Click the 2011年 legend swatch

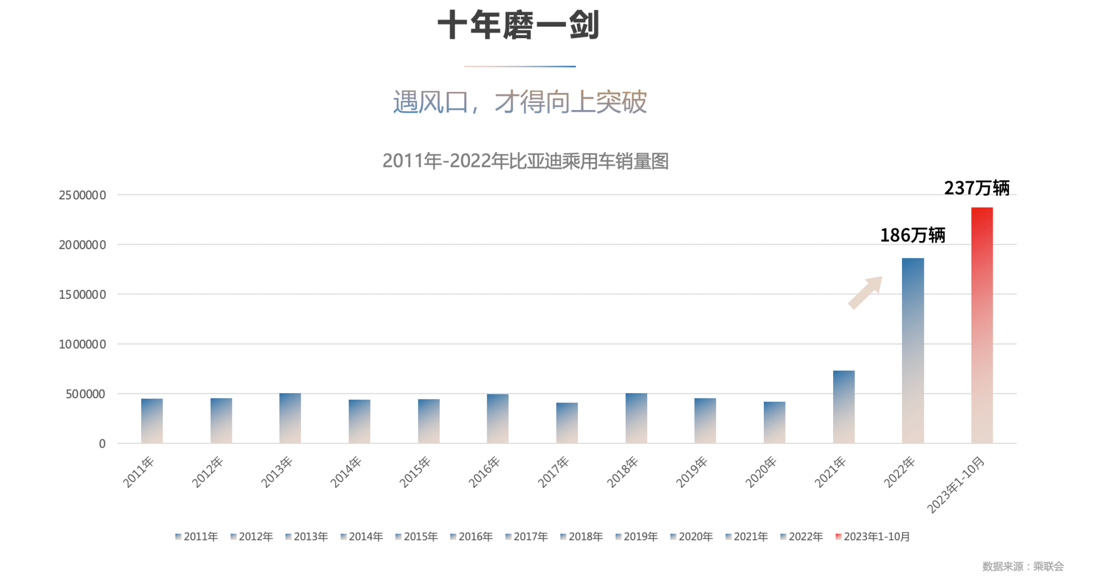click(178, 537)
